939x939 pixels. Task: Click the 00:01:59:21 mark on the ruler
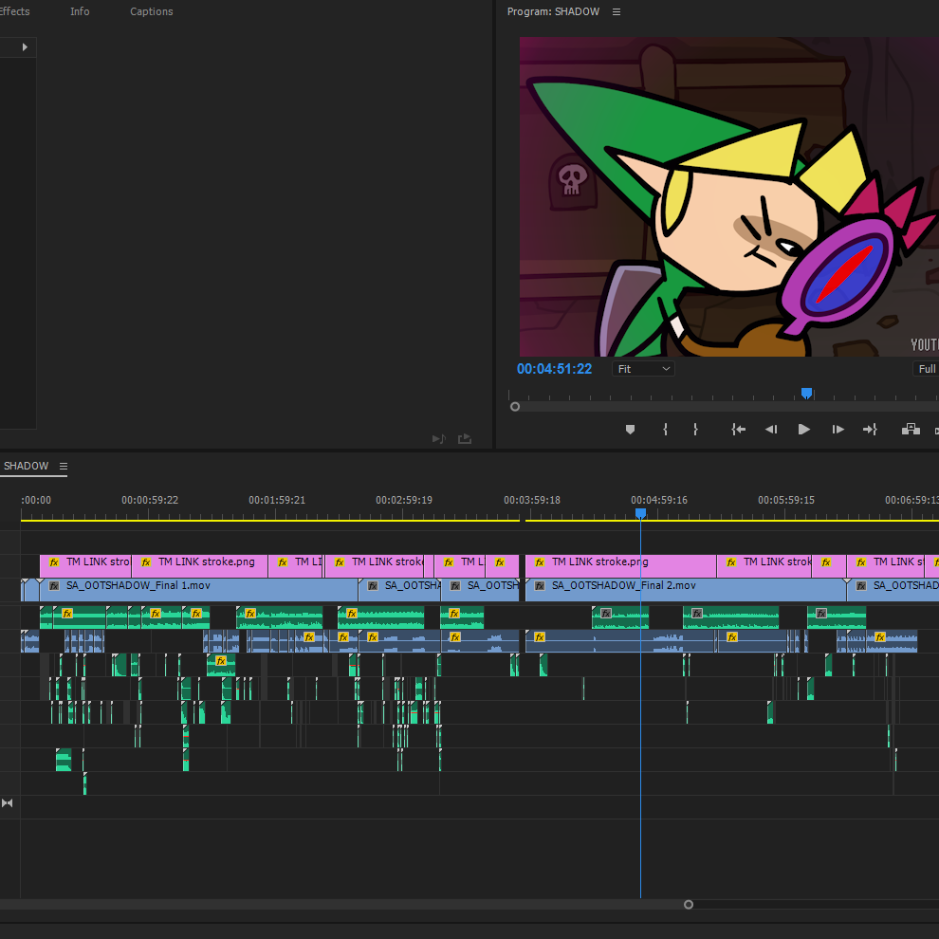[x=277, y=500]
